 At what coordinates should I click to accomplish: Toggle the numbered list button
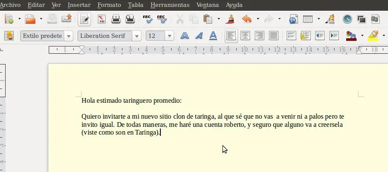pyautogui.click(x=291, y=36)
